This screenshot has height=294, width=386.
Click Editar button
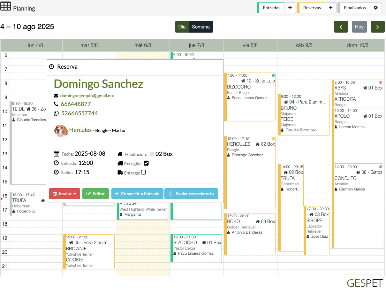tap(95, 194)
